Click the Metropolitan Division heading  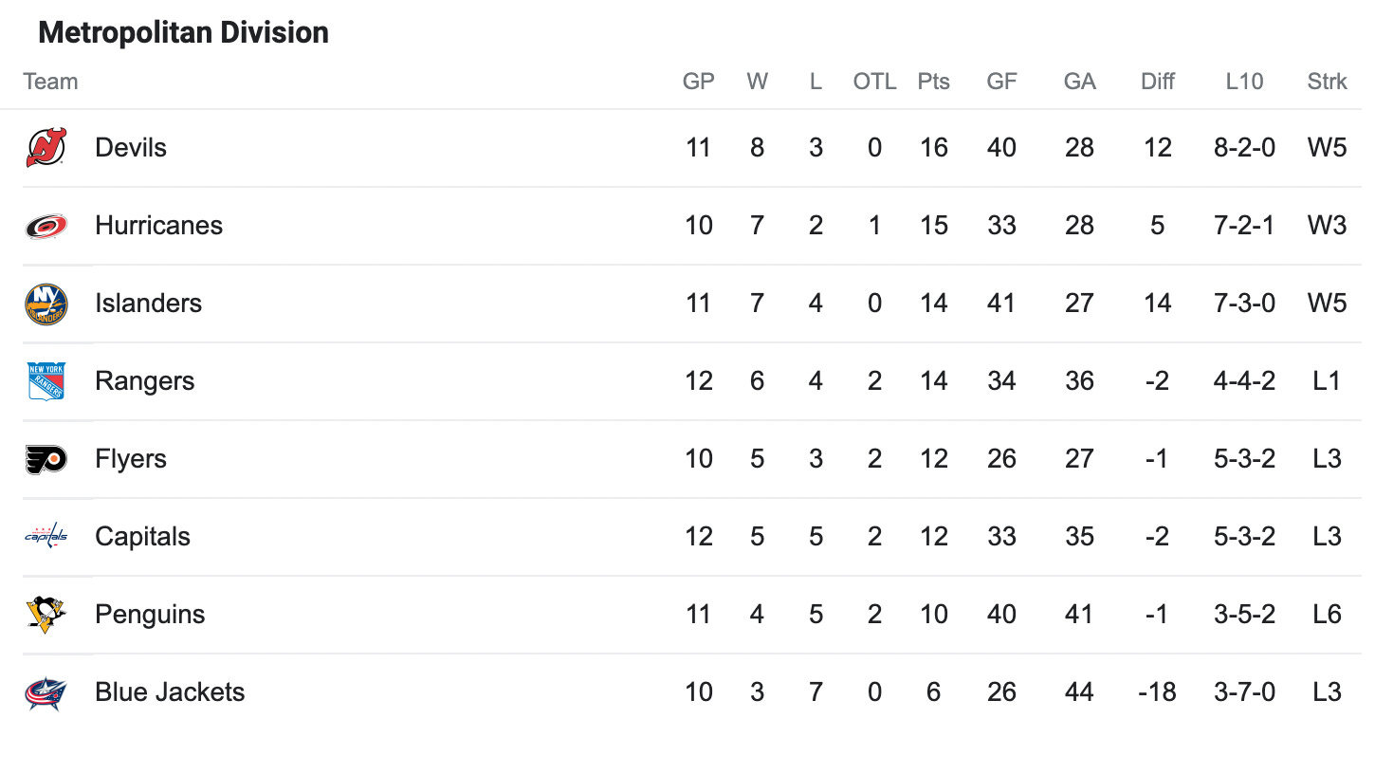(x=183, y=32)
